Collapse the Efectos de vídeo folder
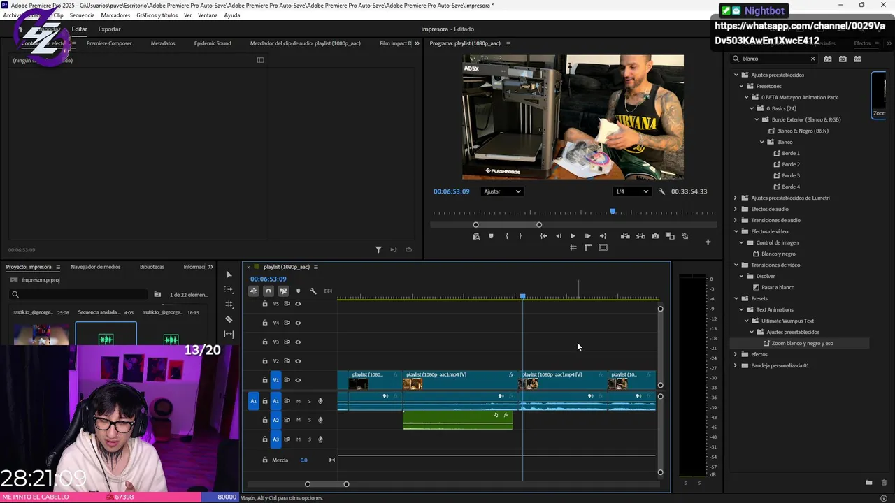This screenshot has width=895, height=503. (x=736, y=231)
